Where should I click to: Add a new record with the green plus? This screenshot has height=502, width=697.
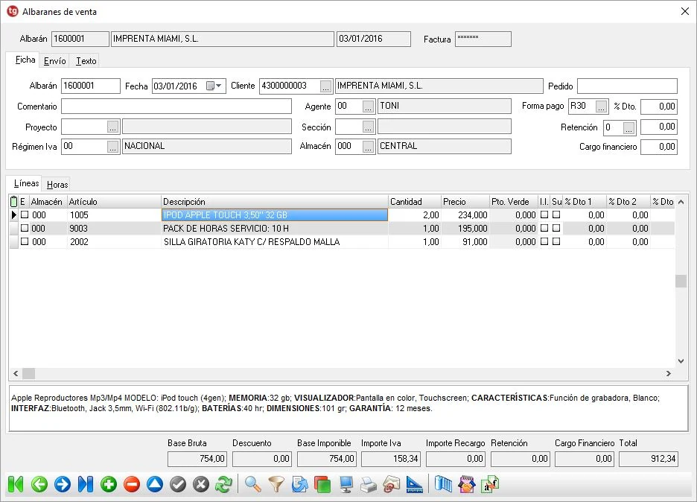point(109,484)
